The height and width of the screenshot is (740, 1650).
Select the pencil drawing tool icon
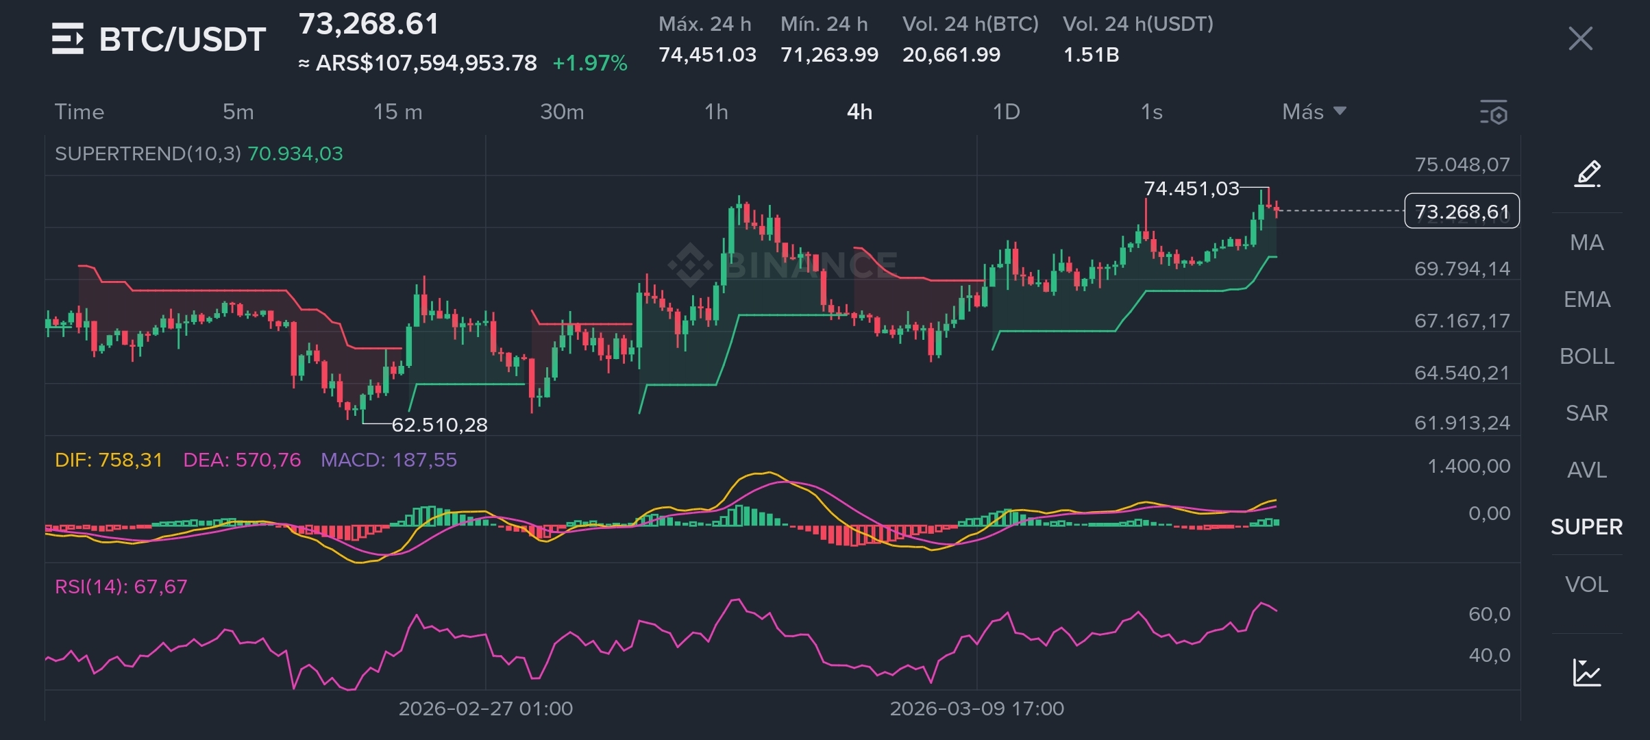pos(1587,174)
